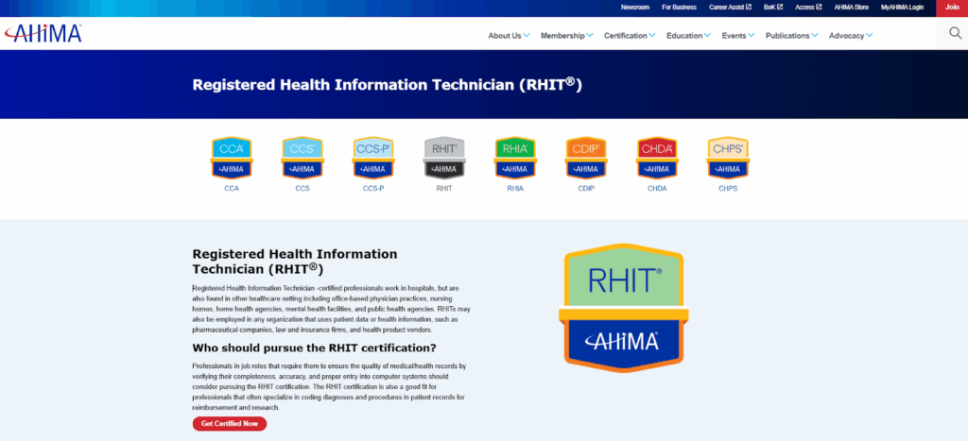Click the CCA text label under badge

(x=232, y=188)
